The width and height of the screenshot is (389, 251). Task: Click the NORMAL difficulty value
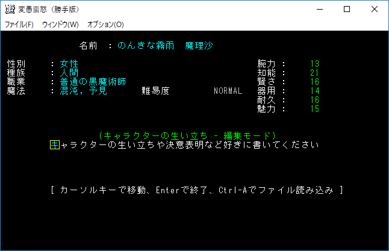point(228,91)
